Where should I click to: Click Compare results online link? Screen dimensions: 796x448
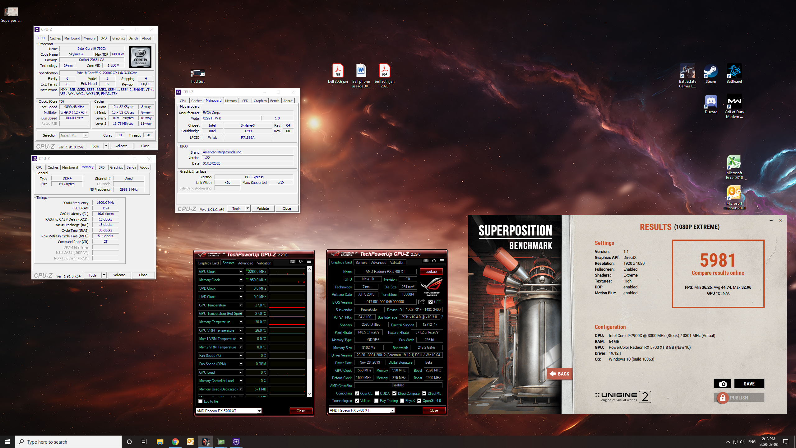coord(718,273)
